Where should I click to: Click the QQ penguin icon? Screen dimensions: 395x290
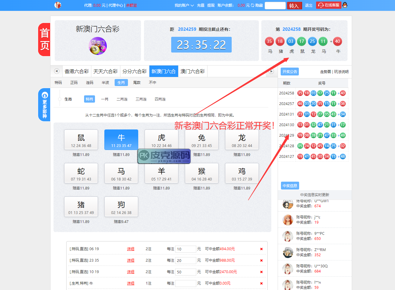345,5
